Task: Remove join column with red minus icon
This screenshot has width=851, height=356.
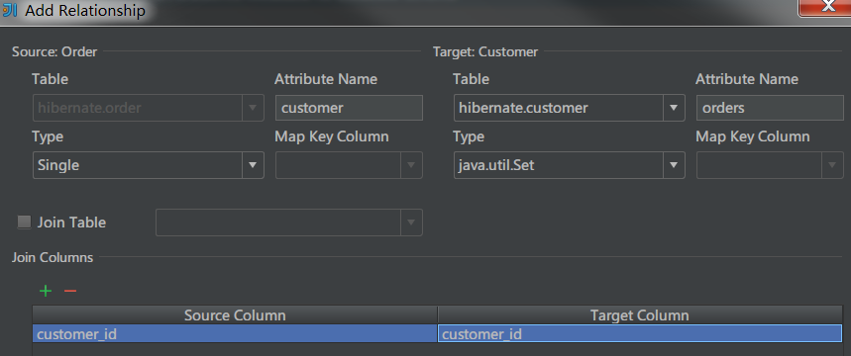Action: coord(70,291)
